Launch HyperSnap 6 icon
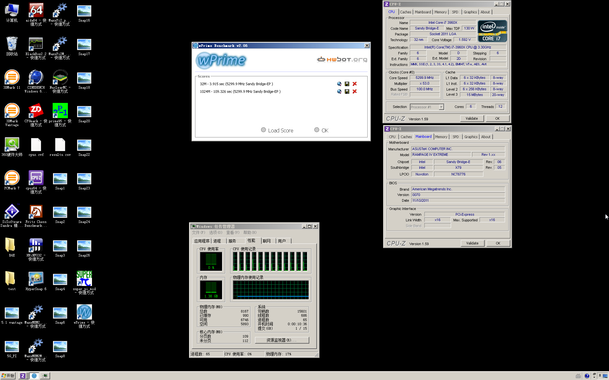Image resolution: width=609 pixels, height=380 pixels. tap(36, 281)
